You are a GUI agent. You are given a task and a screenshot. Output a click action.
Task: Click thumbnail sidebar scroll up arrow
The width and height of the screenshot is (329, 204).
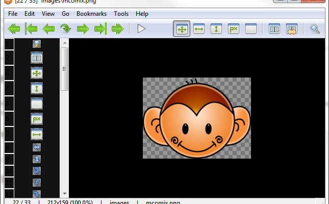point(65,43)
